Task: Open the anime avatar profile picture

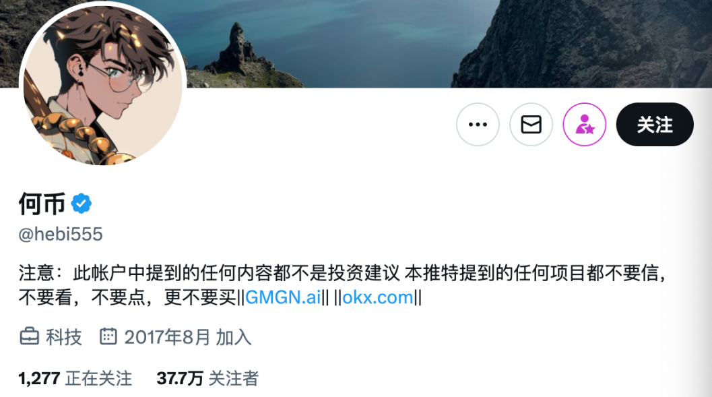Action: coord(102,84)
